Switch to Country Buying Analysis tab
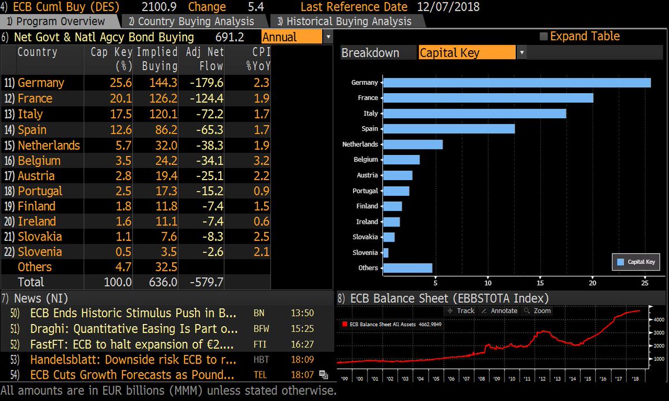669x401 pixels. click(191, 22)
